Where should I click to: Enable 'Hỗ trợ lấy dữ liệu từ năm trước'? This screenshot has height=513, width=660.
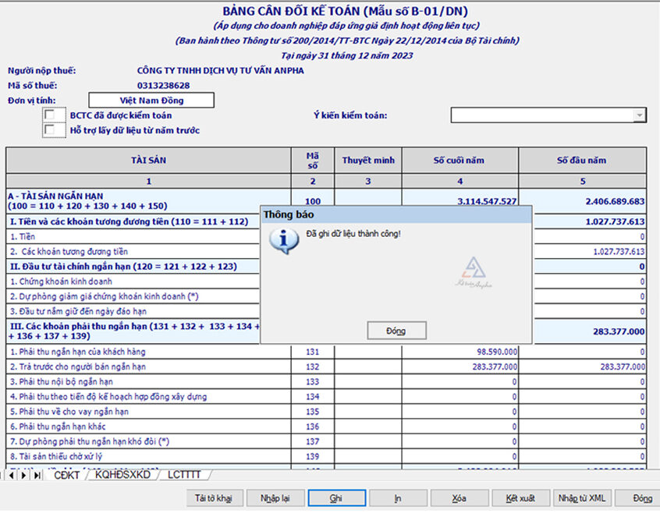click(51, 130)
